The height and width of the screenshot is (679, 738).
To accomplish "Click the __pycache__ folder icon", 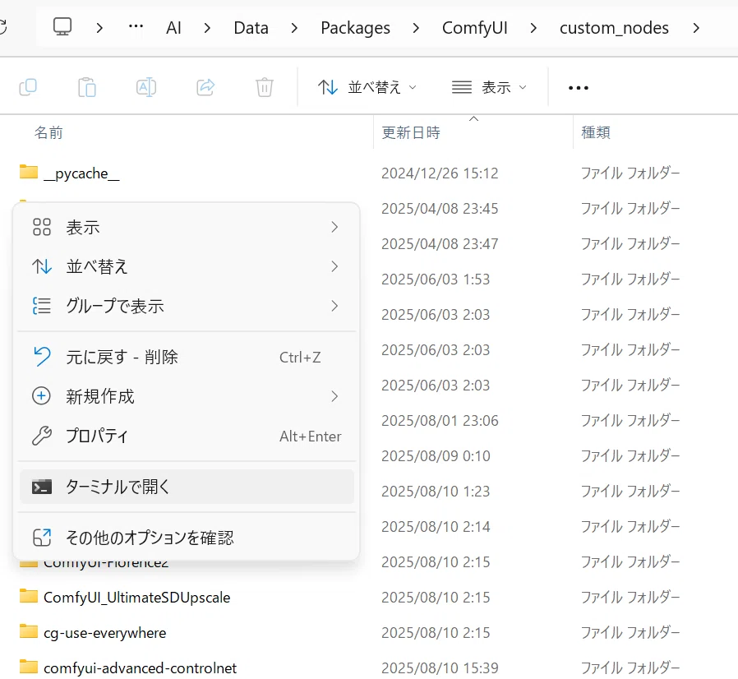I will 29,172.
